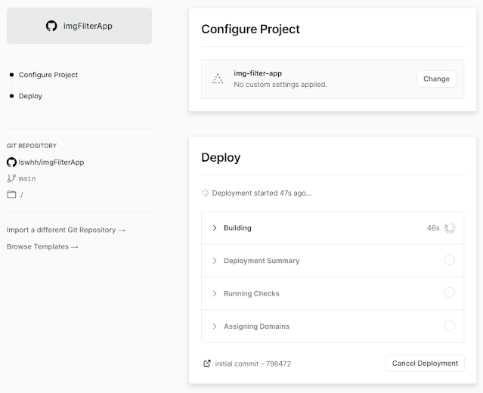Click the Running Checks status circle
The width and height of the screenshot is (483, 393).
pos(450,292)
